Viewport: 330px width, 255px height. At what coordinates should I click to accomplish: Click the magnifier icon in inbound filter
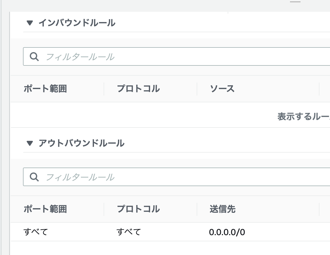34,57
